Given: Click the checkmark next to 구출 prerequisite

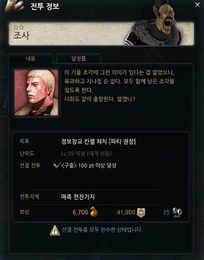Looking at the screenshot, I should click(x=57, y=165).
